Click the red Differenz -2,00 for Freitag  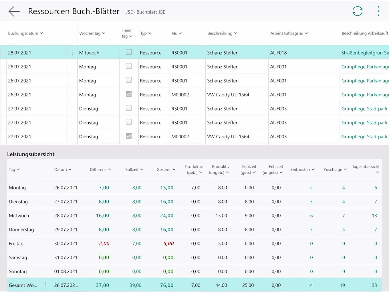click(103, 244)
